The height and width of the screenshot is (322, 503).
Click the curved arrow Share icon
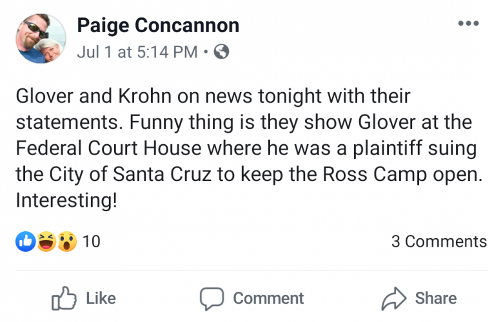[x=393, y=298]
